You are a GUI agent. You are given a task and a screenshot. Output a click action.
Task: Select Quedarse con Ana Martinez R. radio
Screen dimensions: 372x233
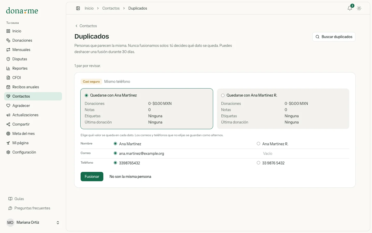[223, 96]
